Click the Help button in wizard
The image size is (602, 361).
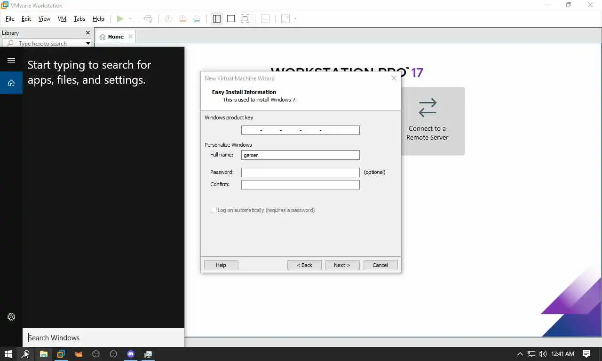(x=221, y=265)
